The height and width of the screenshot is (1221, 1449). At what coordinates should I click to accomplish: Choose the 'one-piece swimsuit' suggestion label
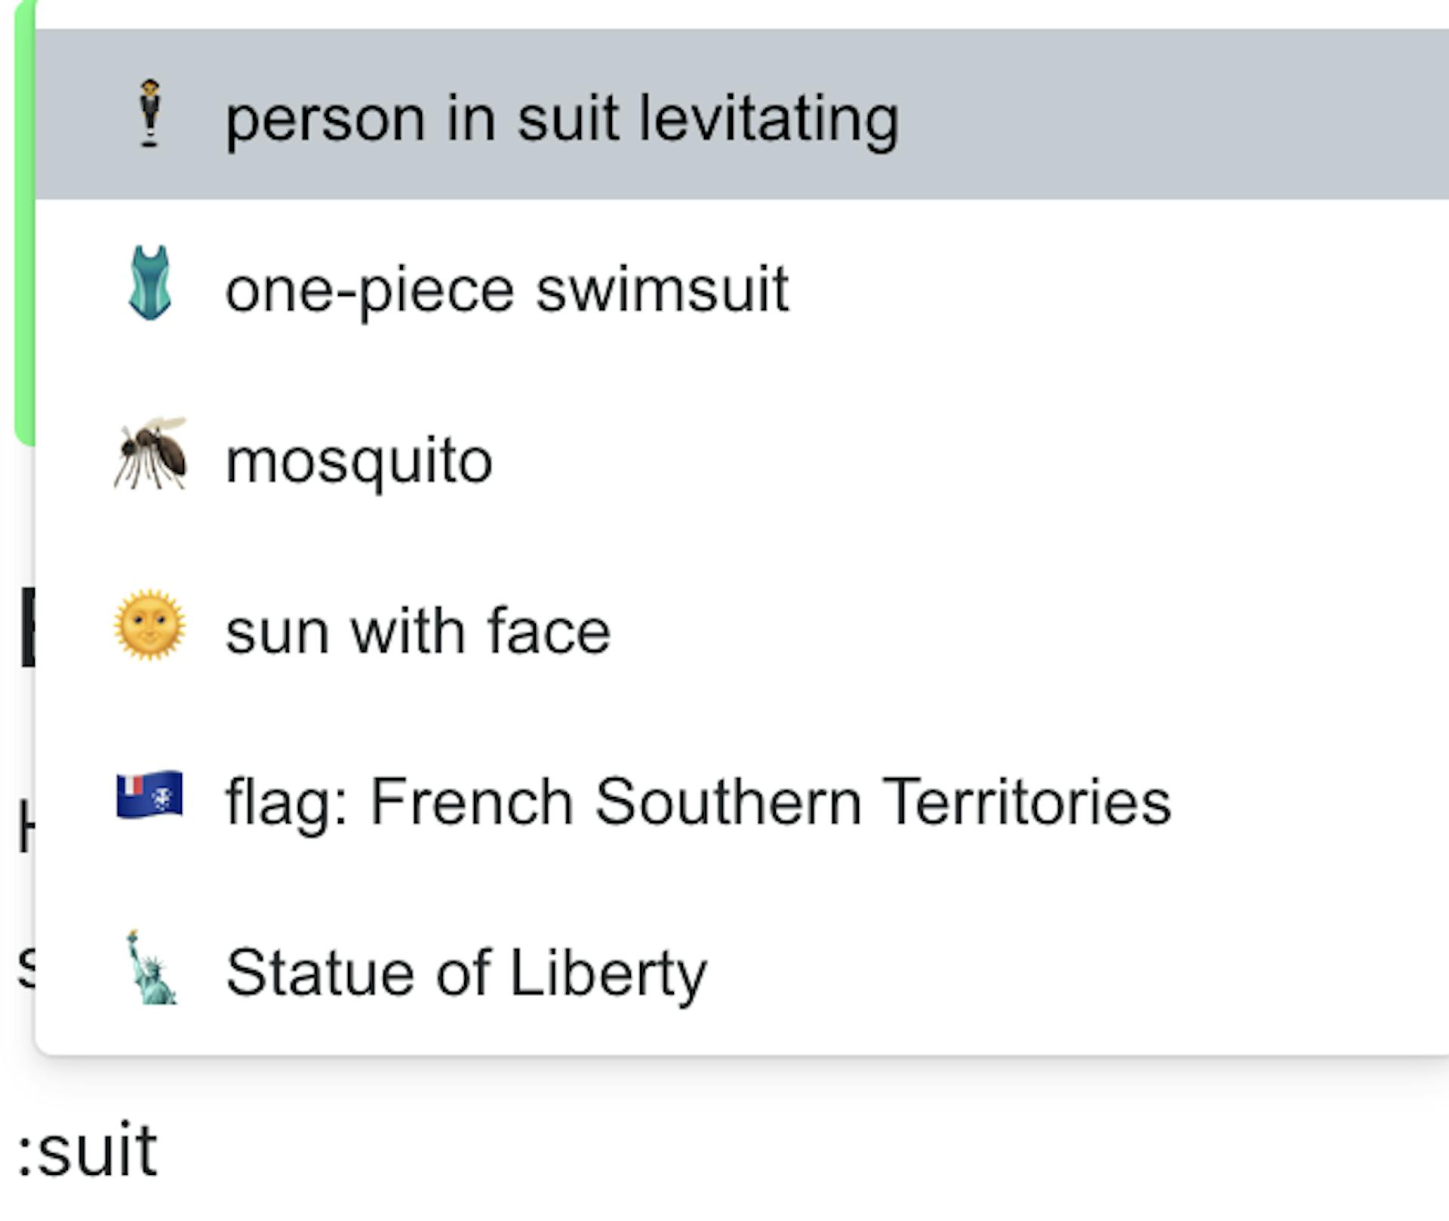tap(507, 289)
